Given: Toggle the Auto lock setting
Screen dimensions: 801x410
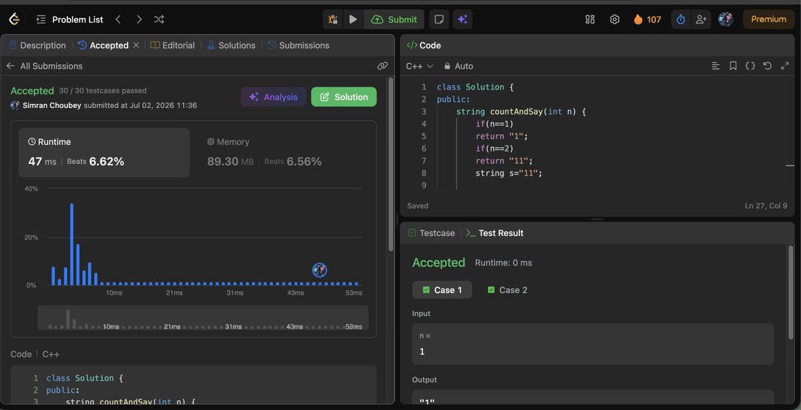Looking at the screenshot, I should (x=459, y=66).
